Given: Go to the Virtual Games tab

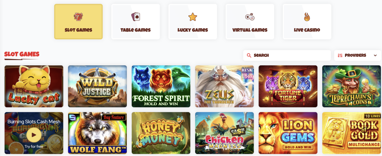Looking at the screenshot, I should 250,22.
